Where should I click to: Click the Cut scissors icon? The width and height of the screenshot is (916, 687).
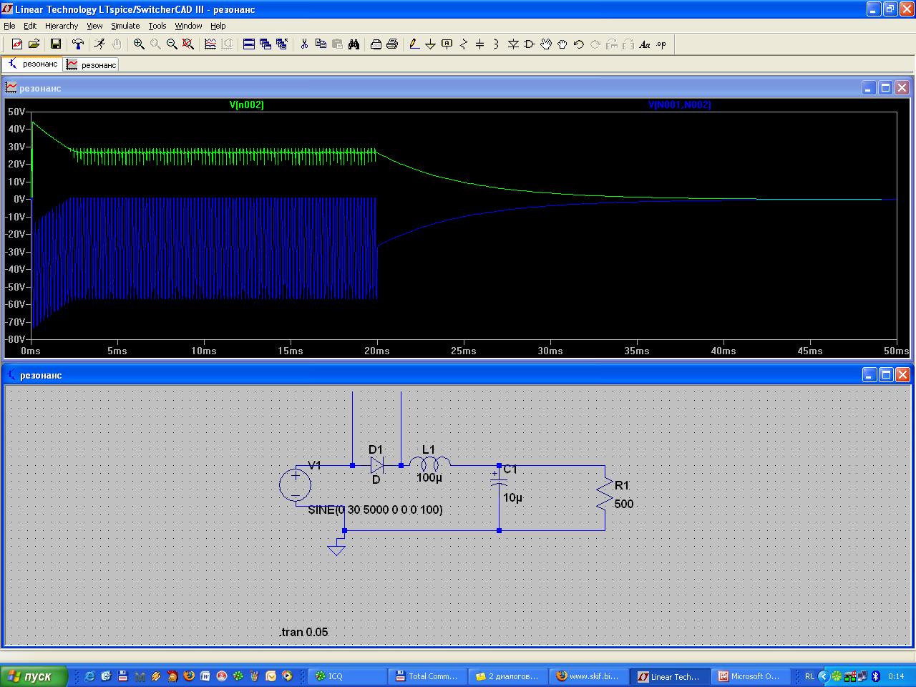coord(304,44)
